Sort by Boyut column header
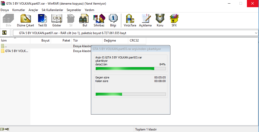 tap(41, 40)
